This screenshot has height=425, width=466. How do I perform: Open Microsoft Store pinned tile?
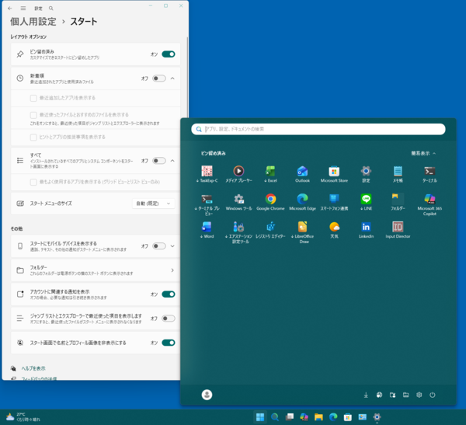(x=334, y=174)
